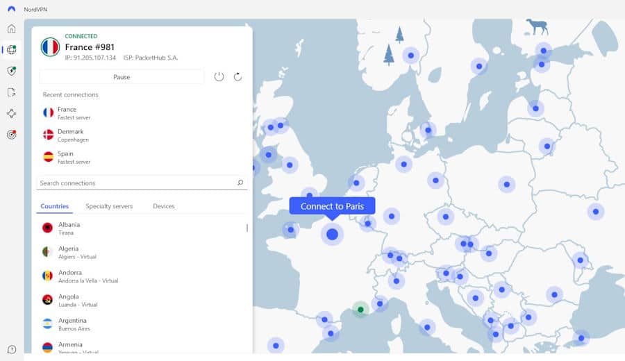Screen dimensions: 625x361
Task: Open the help chat icon at sidebar bottom
Action: pos(12,349)
